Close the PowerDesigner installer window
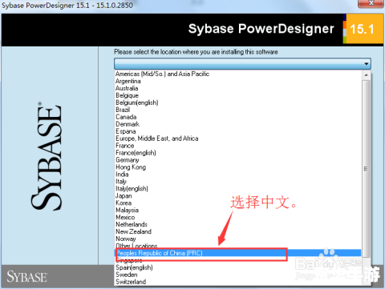 [371, 3]
